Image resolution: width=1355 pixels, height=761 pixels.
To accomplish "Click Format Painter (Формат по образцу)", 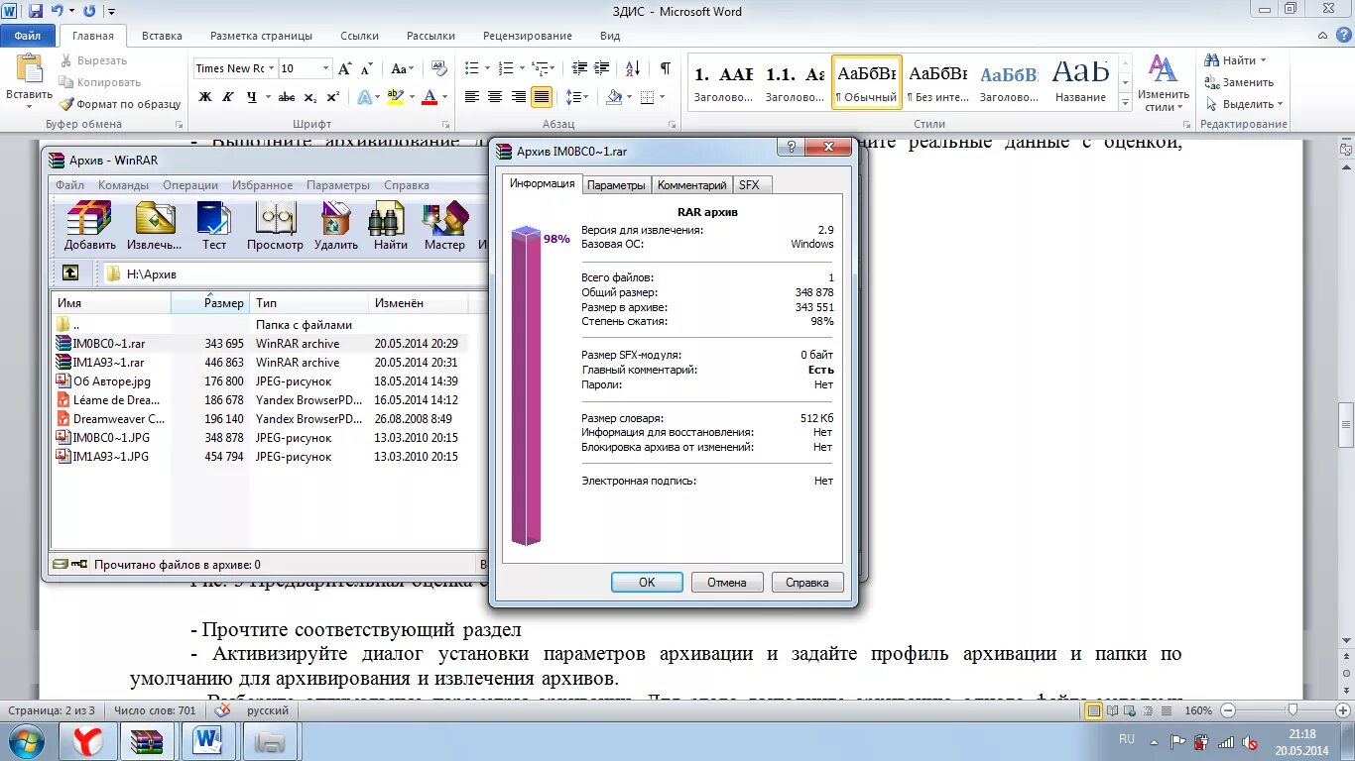I will [x=120, y=104].
